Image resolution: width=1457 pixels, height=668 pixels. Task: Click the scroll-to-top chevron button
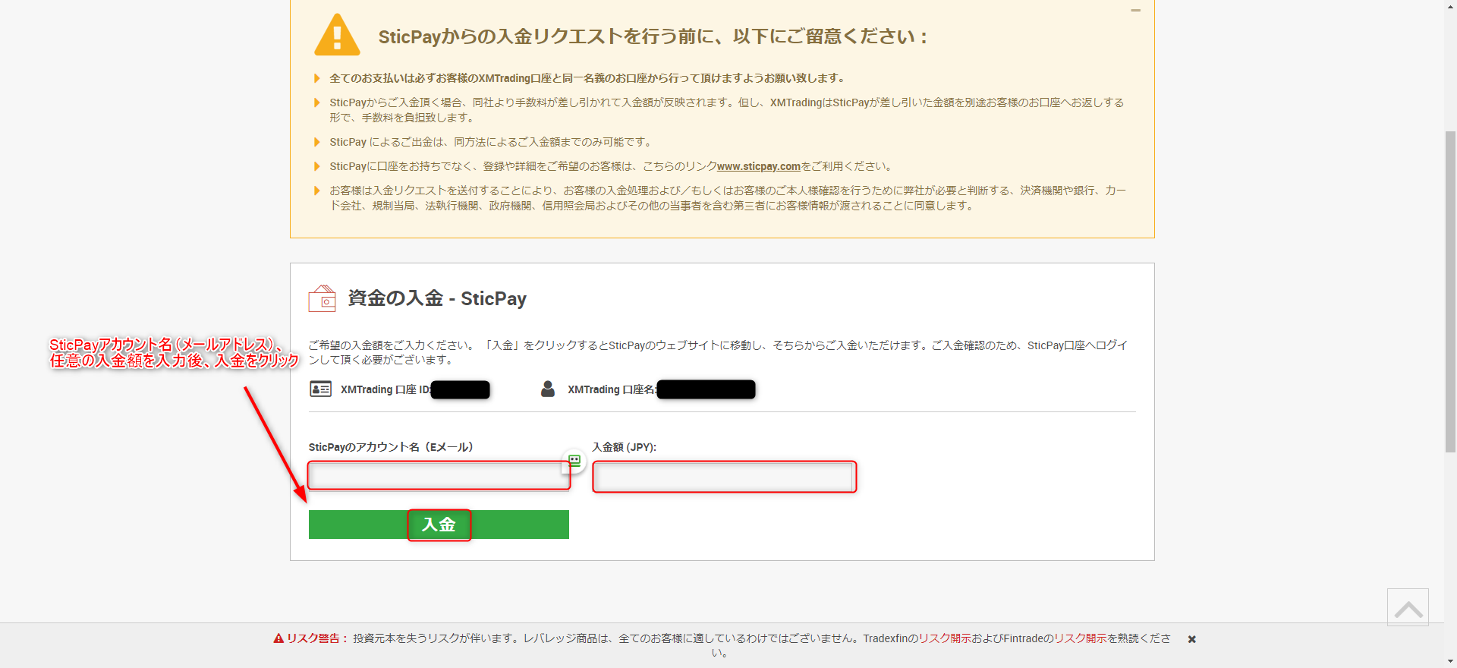[x=1408, y=607]
